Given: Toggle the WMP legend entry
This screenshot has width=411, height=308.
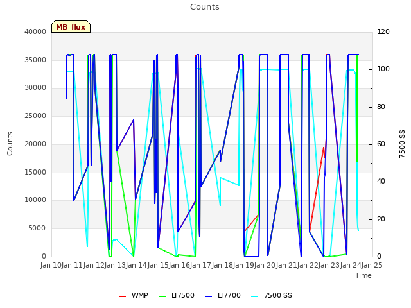Looking at the screenshot, I should tap(133, 295).
